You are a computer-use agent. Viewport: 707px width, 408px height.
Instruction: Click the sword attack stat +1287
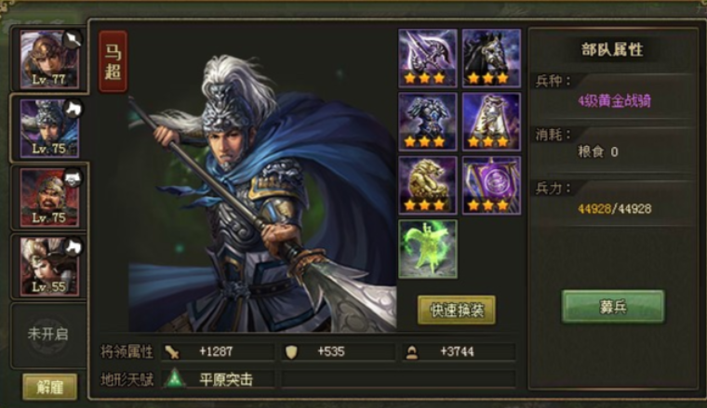pos(219,351)
